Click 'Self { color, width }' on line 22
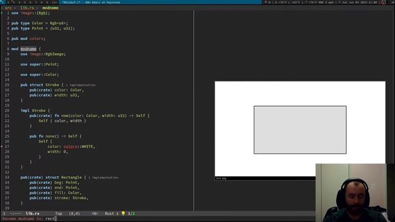Image resolution: width=395 pixels, height=222 pixels. [62, 121]
